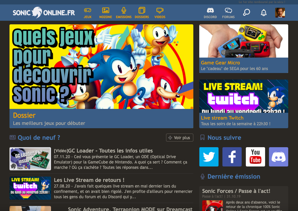The width and height of the screenshot is (298, 211).
Task: Click Tous les soirs de la semaine text
Action: coord(236,124)
